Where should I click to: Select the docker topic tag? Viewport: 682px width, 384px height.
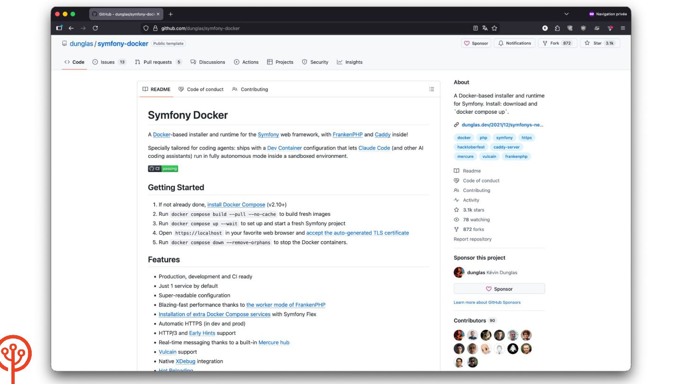coord(464,137)
